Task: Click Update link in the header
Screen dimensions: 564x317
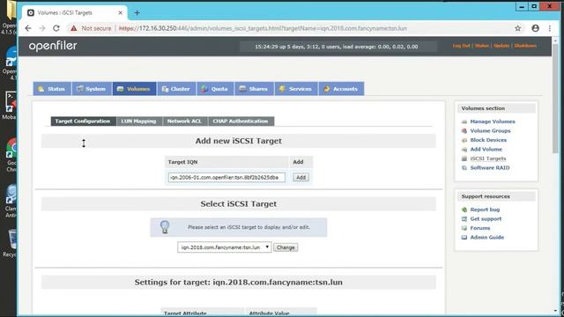Action: [501, 46]
